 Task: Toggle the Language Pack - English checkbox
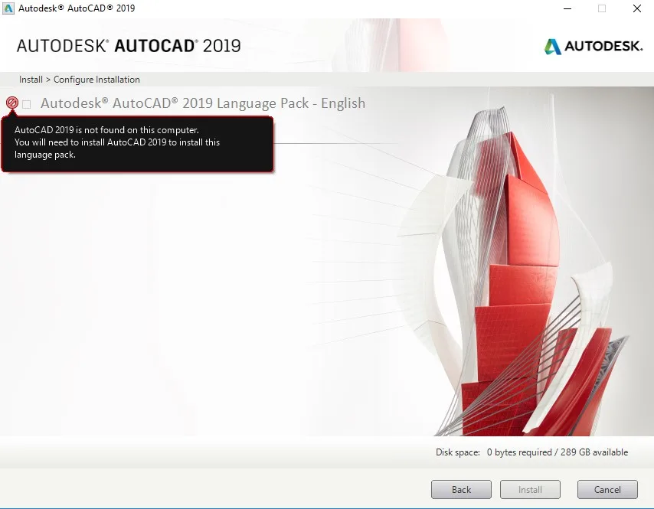pos(27,104)
